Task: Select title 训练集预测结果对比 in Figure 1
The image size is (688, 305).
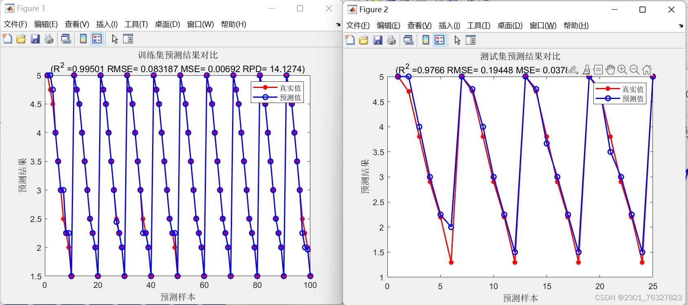Action: coord(178,55)
